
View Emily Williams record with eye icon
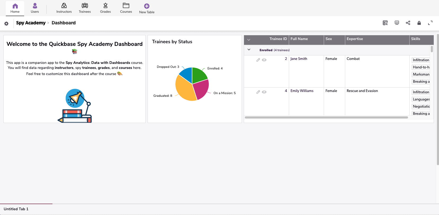(264, 92)
